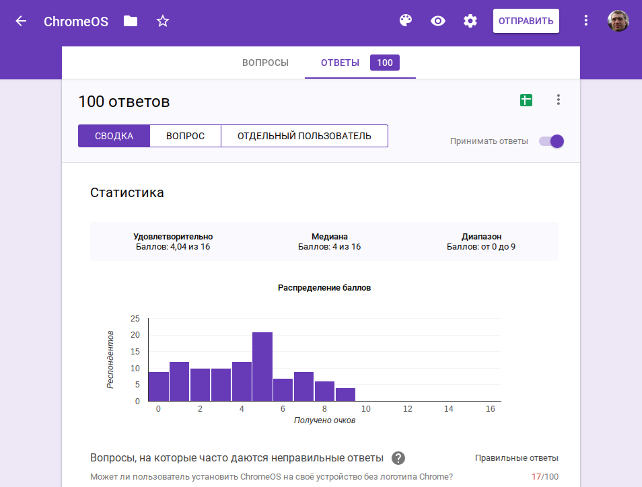Star the ChromeOS form
Viewport: 642px width, 487px height.
click(163, 21)
